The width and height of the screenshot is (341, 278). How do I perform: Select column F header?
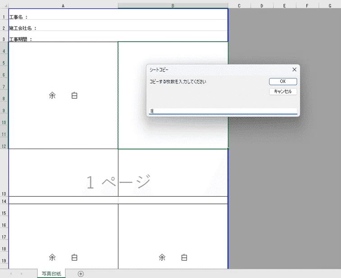[x=307, y=6]
